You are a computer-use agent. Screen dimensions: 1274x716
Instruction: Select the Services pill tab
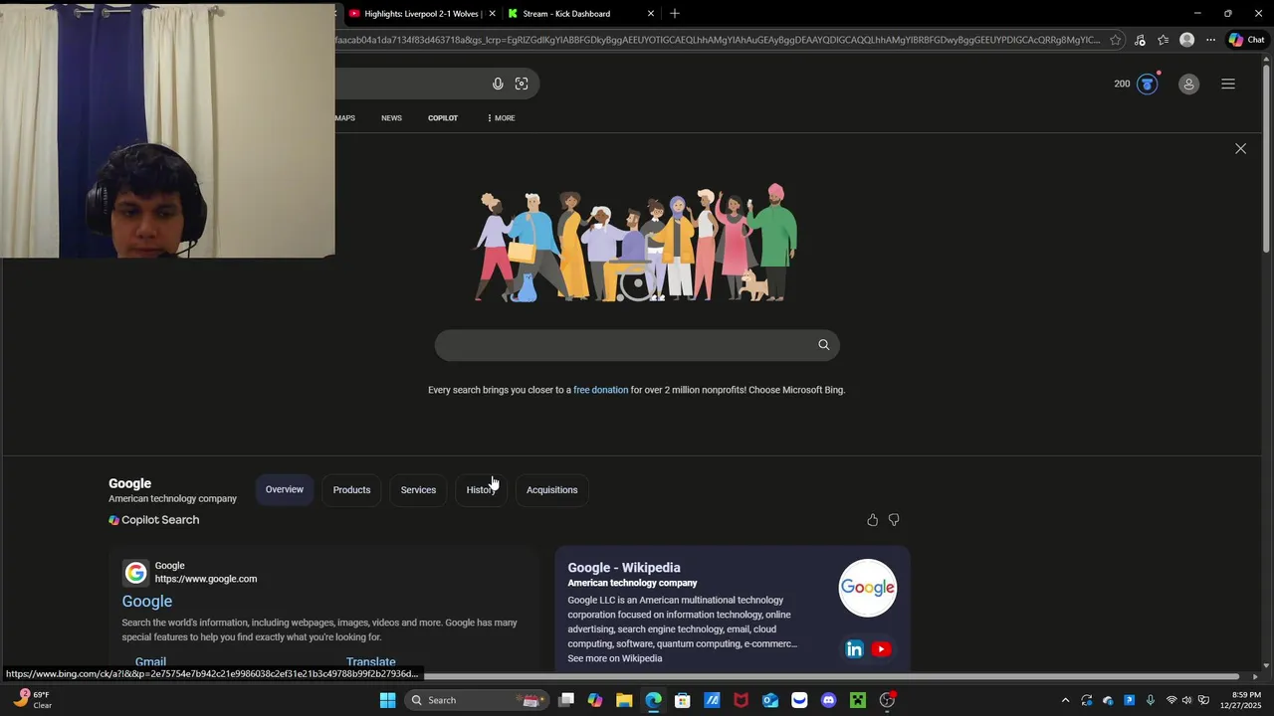click(418, 489)
